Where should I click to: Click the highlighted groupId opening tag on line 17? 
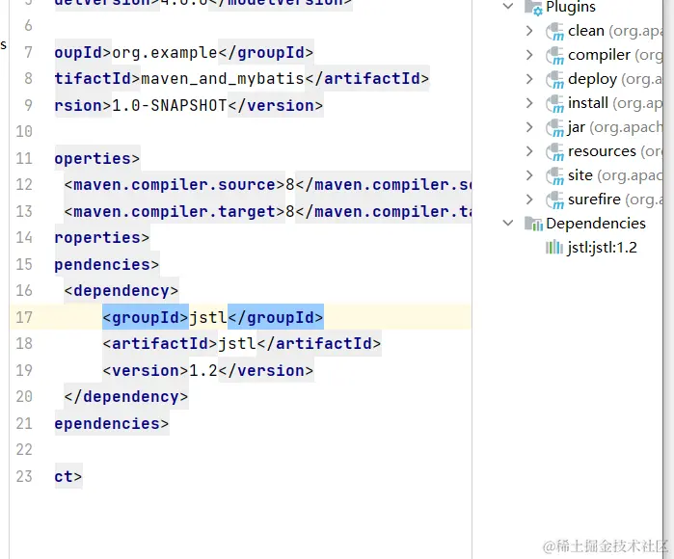click(146, 317)
